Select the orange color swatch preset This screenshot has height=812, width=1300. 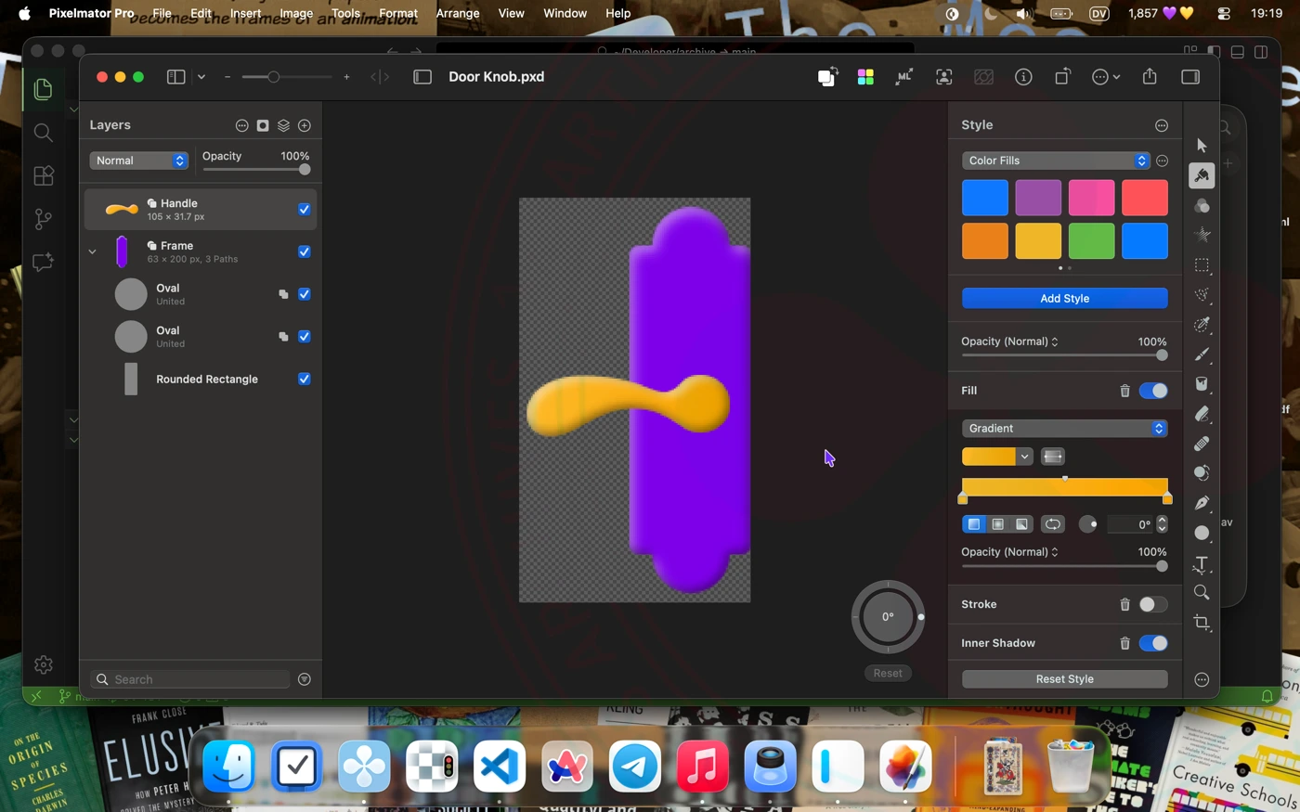pos(984,240)
